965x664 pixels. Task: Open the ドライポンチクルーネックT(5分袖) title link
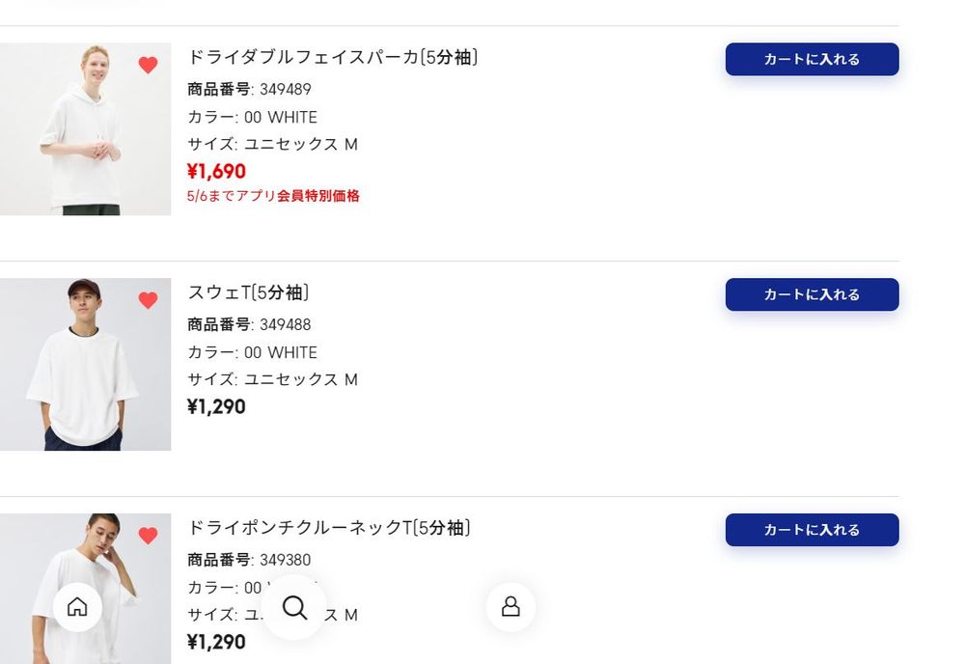click(x=329, y=528)
